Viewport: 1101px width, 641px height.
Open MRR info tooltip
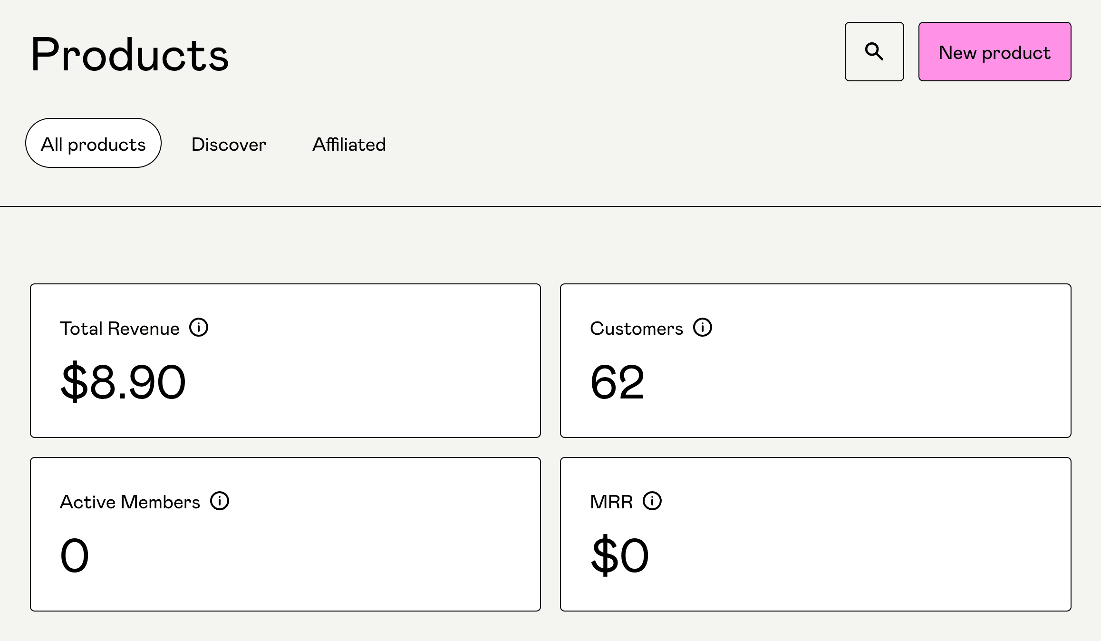point(651,501)
